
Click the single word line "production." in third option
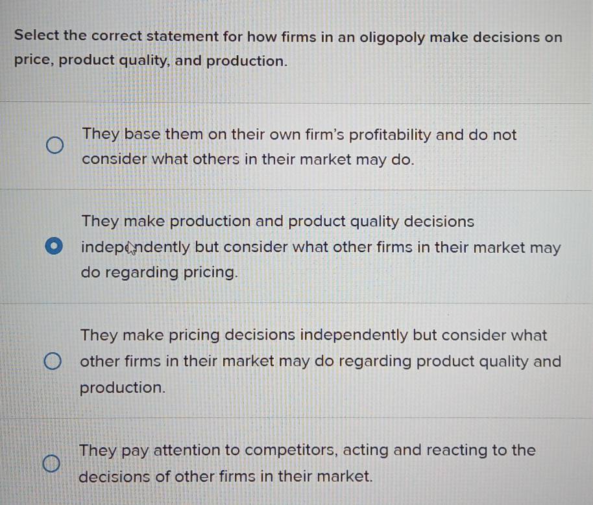tap(123, 387)
